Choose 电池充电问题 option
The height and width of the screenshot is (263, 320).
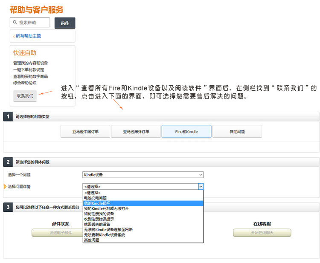[143, 198]
